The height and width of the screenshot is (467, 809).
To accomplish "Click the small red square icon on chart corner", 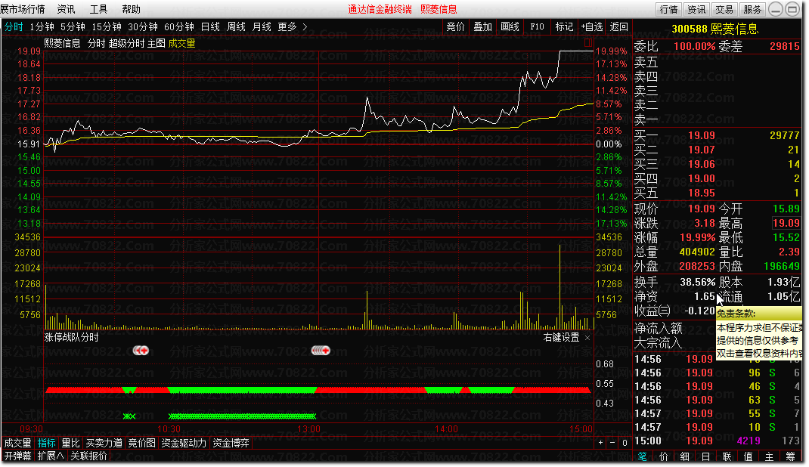I will [x=587, y=43].
